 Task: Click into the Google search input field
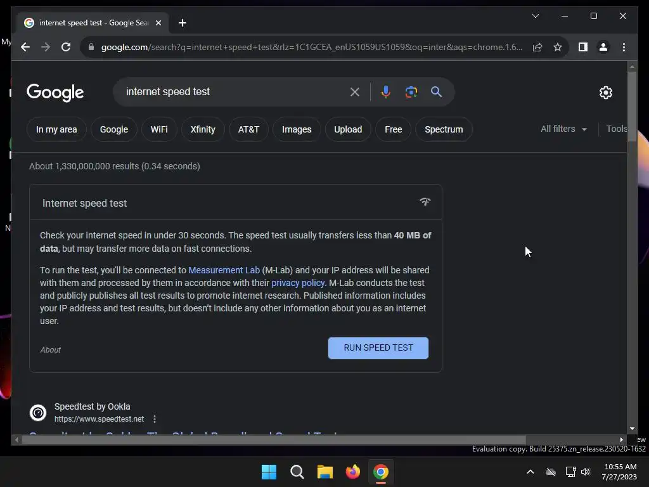point(236,92)
